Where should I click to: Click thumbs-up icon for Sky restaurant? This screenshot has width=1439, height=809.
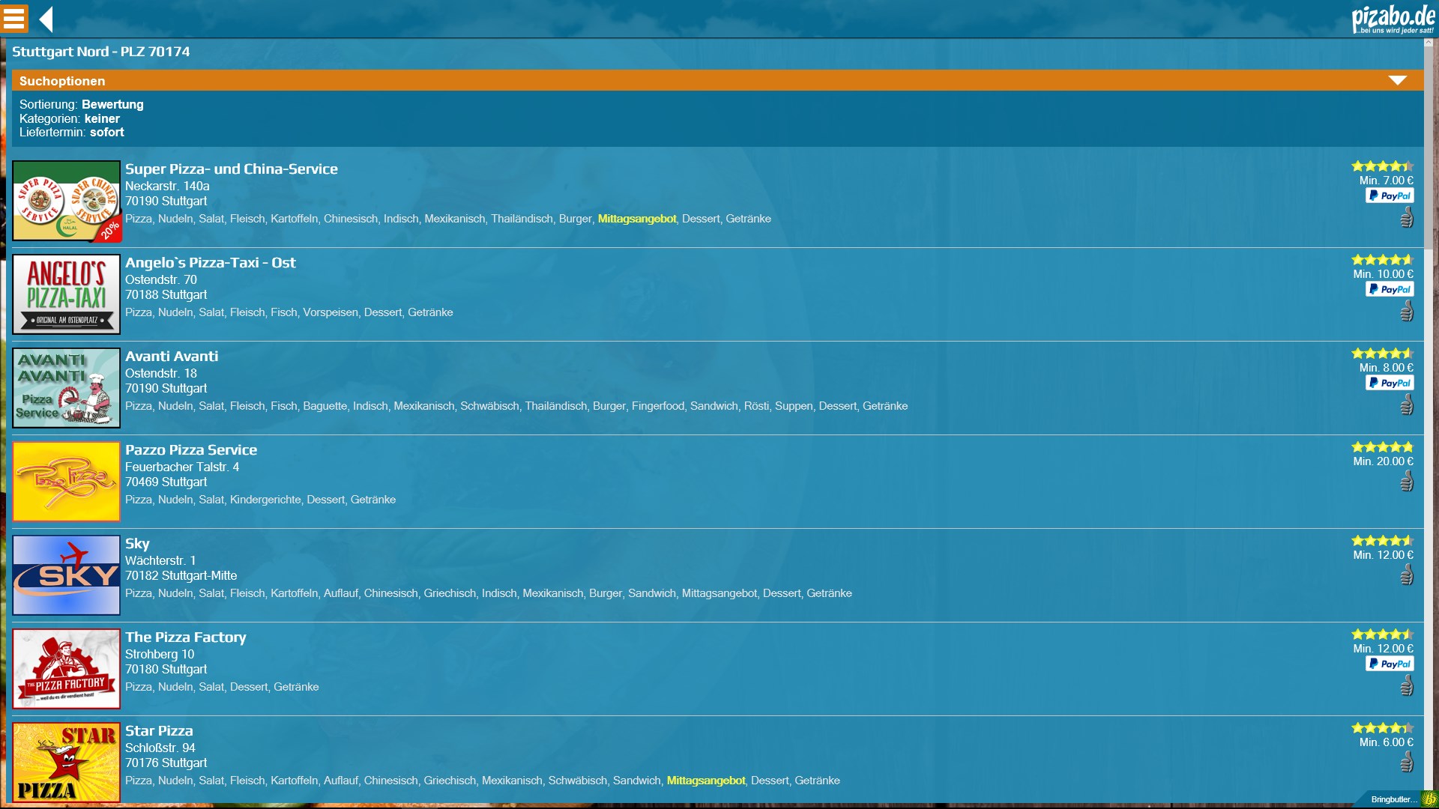click(x=1407, y=575)
